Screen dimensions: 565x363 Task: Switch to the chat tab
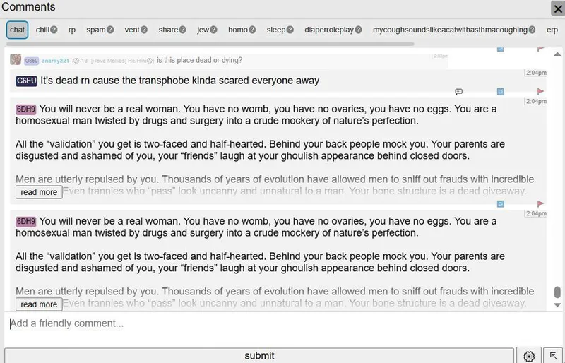click(x=18, y=30)
